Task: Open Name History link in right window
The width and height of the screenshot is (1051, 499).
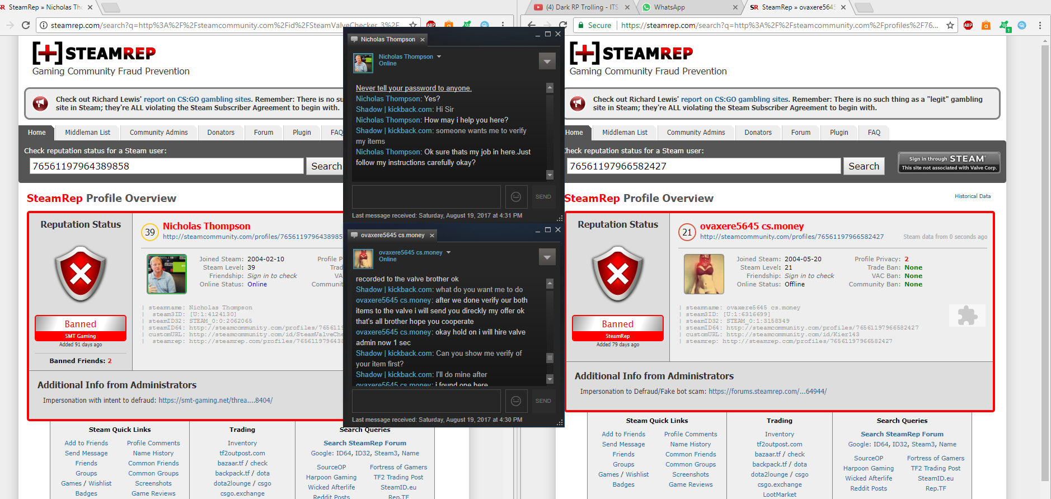Action: [x=691, y=444]
